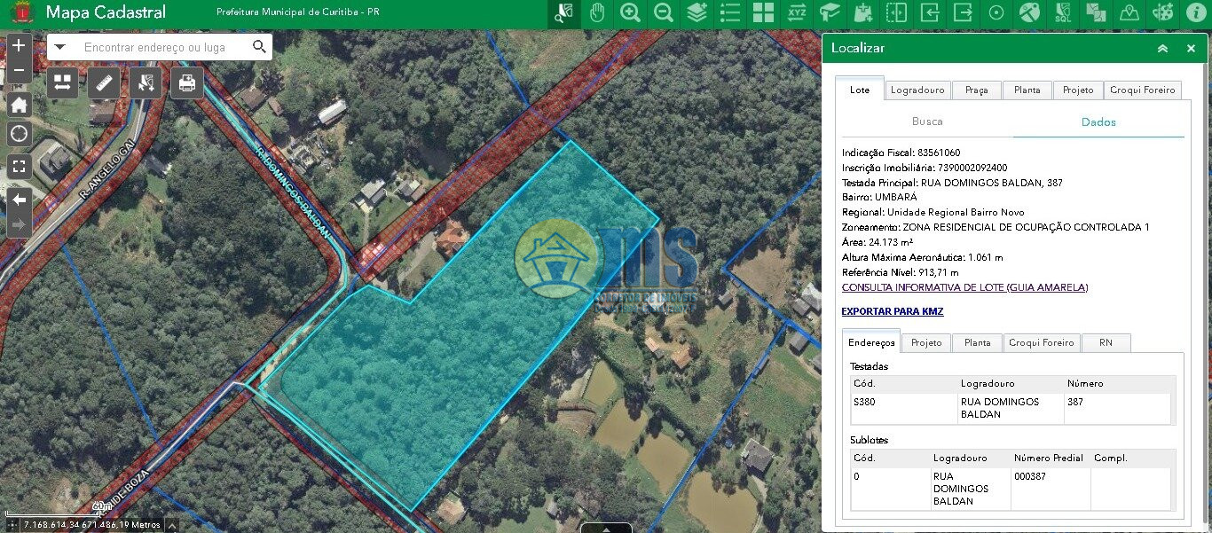The height and width of the screenshot is (533, 1212).
Task: Switch to the Praça tab
Action: 976,90
